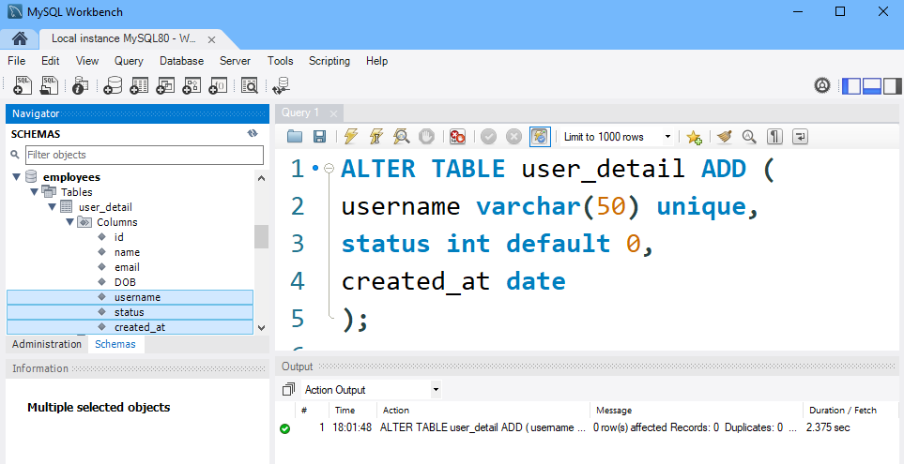The width and height of the screenshot is (904, 464).
Task: Open the Tools menu
Action: 280,60
